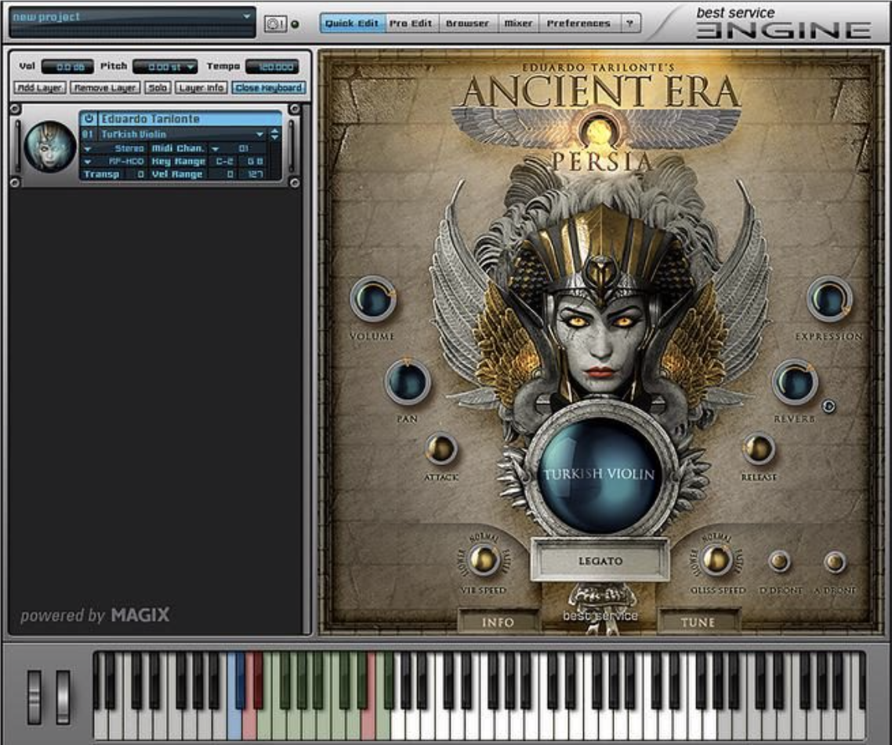This screenshot has height=745, width=892.
Task: Toggle the A Drone switch
Action: (x=835, y=561)
